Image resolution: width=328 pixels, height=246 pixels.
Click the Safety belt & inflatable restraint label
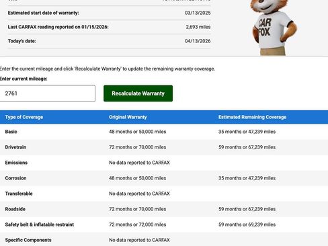coord(40,224)
